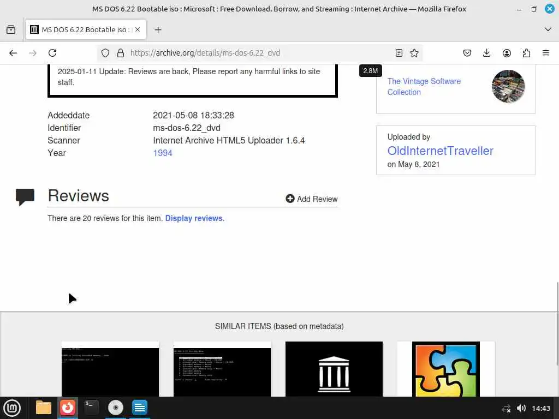Click the 1994 year link
559x419 pixels.
click(163, 153)
